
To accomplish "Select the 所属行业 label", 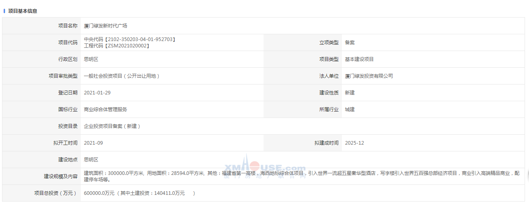I will [x=329, y=109].
